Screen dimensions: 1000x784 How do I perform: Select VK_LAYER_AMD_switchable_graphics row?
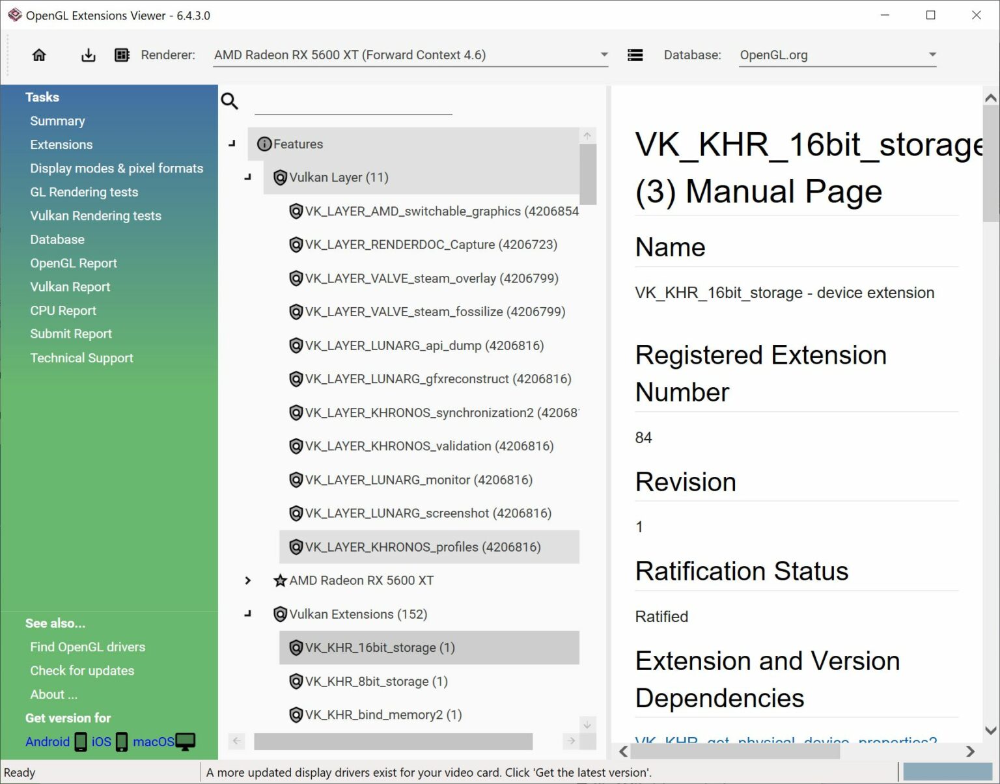pos(429,211)
